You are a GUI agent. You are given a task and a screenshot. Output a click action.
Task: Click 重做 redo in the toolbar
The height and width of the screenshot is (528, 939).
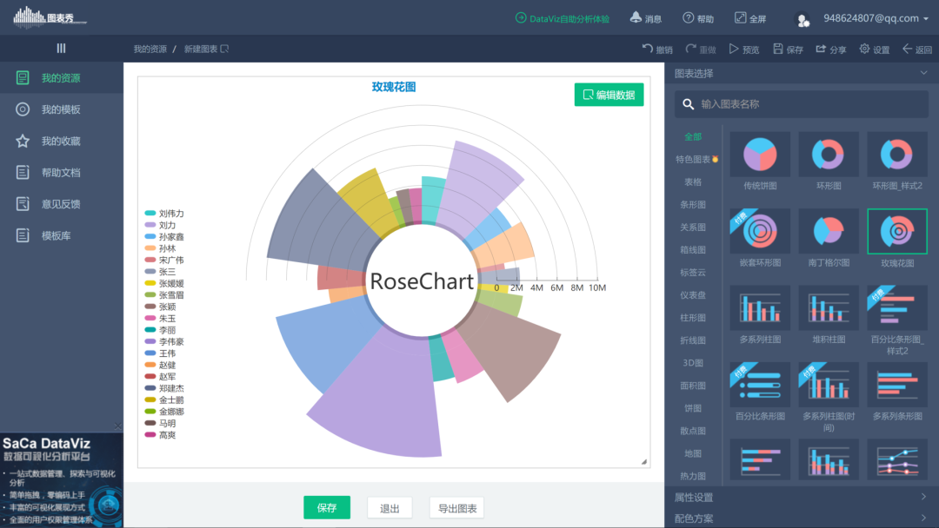[x=701, y=49]
